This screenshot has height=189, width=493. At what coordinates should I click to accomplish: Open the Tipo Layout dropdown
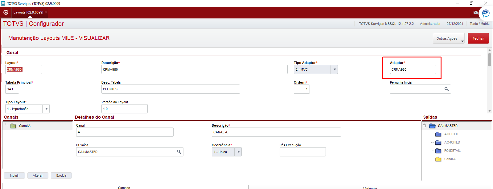46,109
